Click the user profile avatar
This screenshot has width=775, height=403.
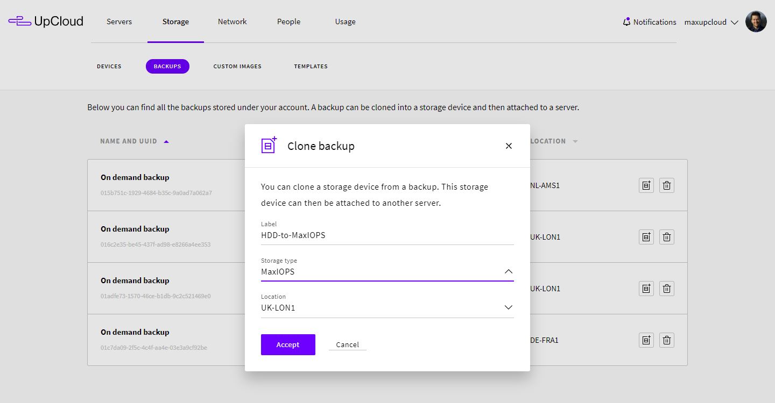tap(756, 22)
